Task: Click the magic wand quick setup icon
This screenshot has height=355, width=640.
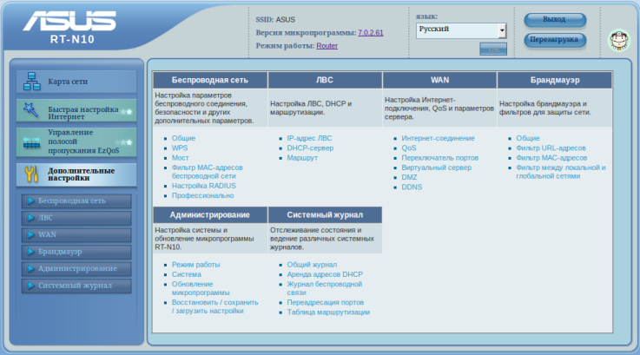Action: point(31,109)
